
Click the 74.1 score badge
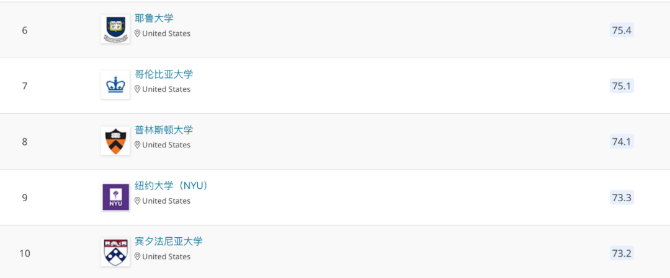tap(621, 142)
